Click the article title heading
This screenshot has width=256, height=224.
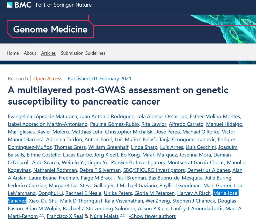(118, 96)
